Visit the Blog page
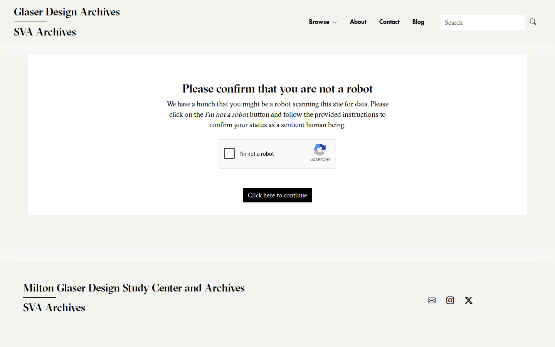The width and height of the screenshot is (555, 347). pos(418,22)
